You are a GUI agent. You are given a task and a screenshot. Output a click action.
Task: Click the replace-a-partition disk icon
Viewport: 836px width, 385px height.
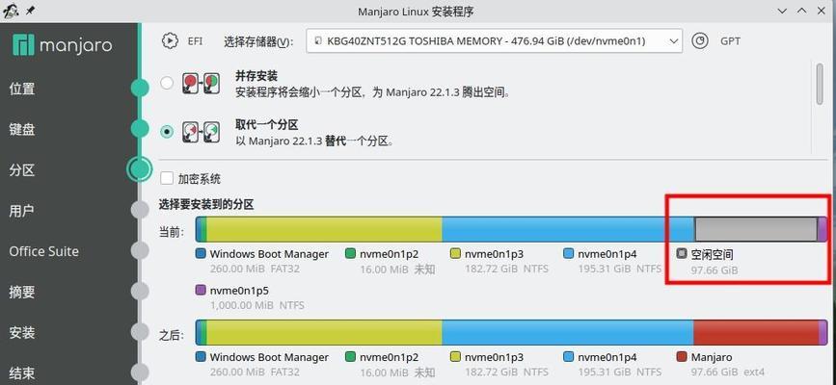pyautogui.click(x=201, y=132)
